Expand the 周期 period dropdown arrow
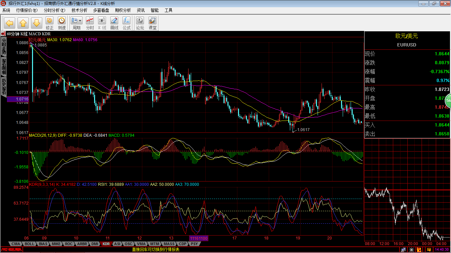Image resolution: width=451 pixels, height=253 pixels. pyautogui.click(x=80, y=20)
